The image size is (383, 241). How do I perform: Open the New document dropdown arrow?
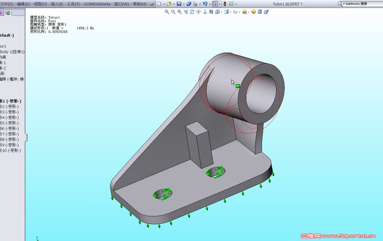[x=164, y=4]
